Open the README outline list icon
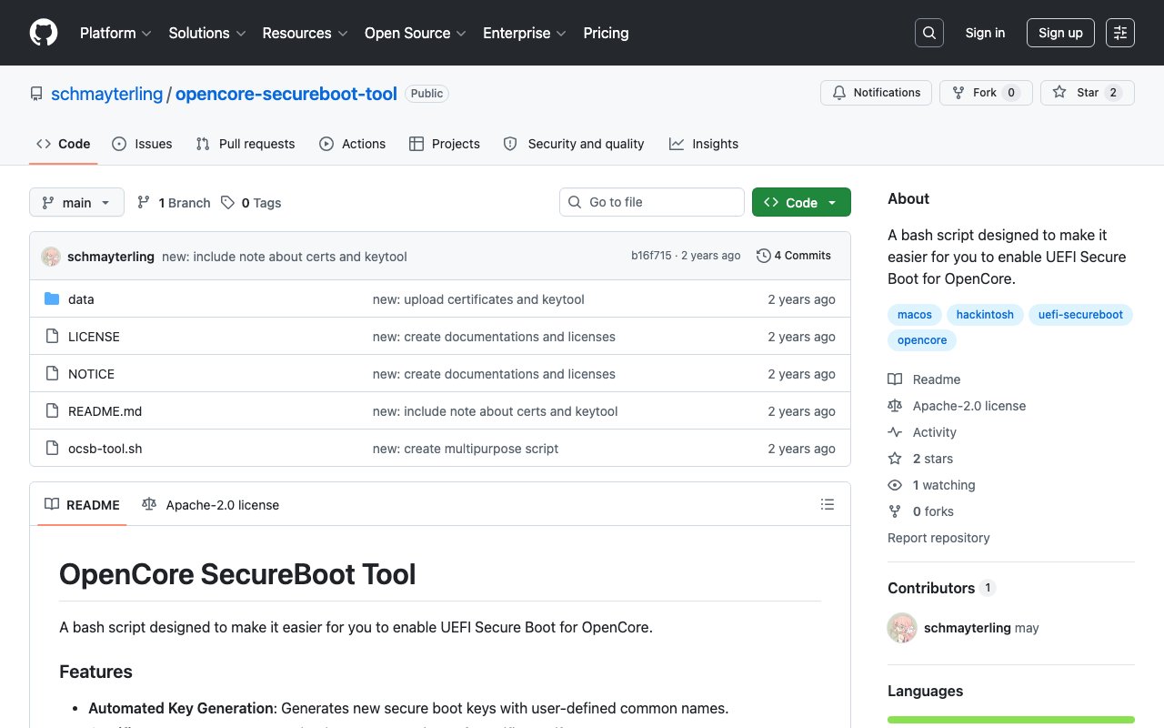The width and height of the screenshot is (1164, 728). coord(828,504)
